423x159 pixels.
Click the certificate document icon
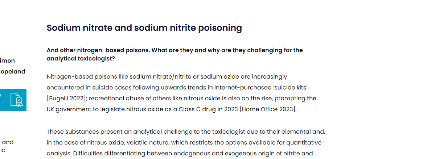(16, 100)
